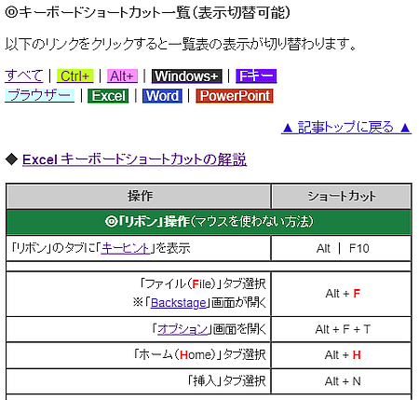This screenshot has height=400, width=419.
Task: Click the Alt + F shortcut cell
Action: click(x=342, y=294)
